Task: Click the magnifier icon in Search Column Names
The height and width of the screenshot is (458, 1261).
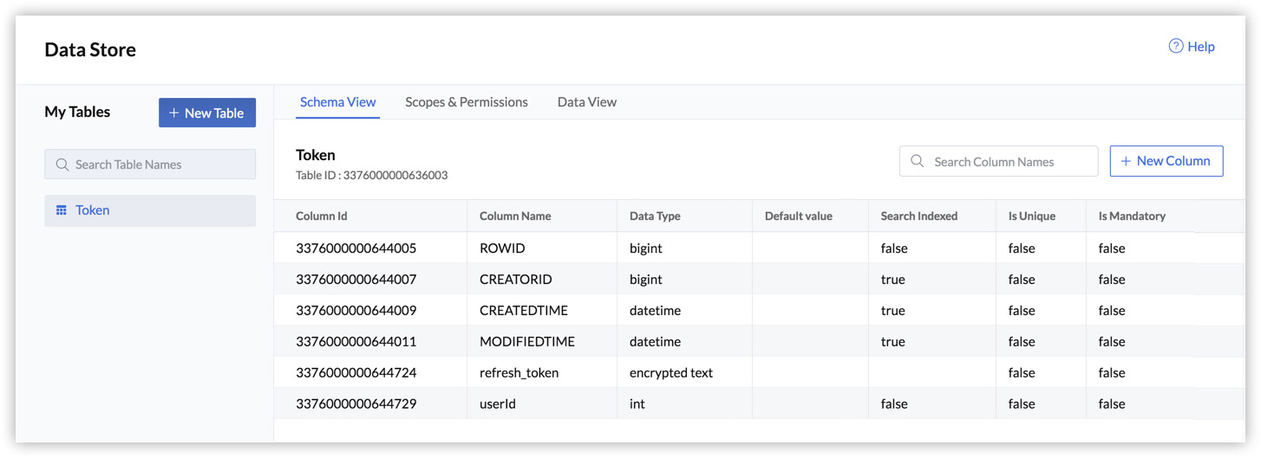Action: click(x=917, y=162)
